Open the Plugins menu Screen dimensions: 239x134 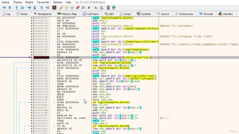pos(29,2)
